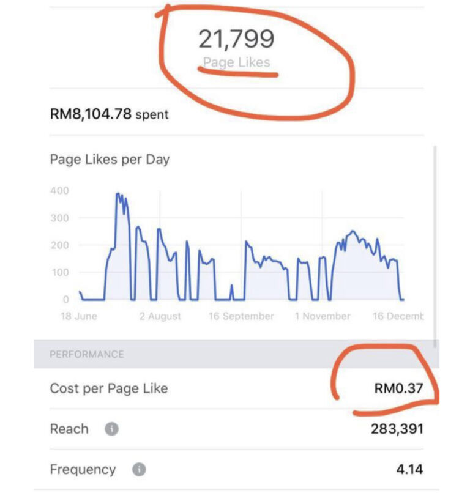Tap the Page Likes label
The width and height of the screenshot is (470, 493).
[237, 62]
